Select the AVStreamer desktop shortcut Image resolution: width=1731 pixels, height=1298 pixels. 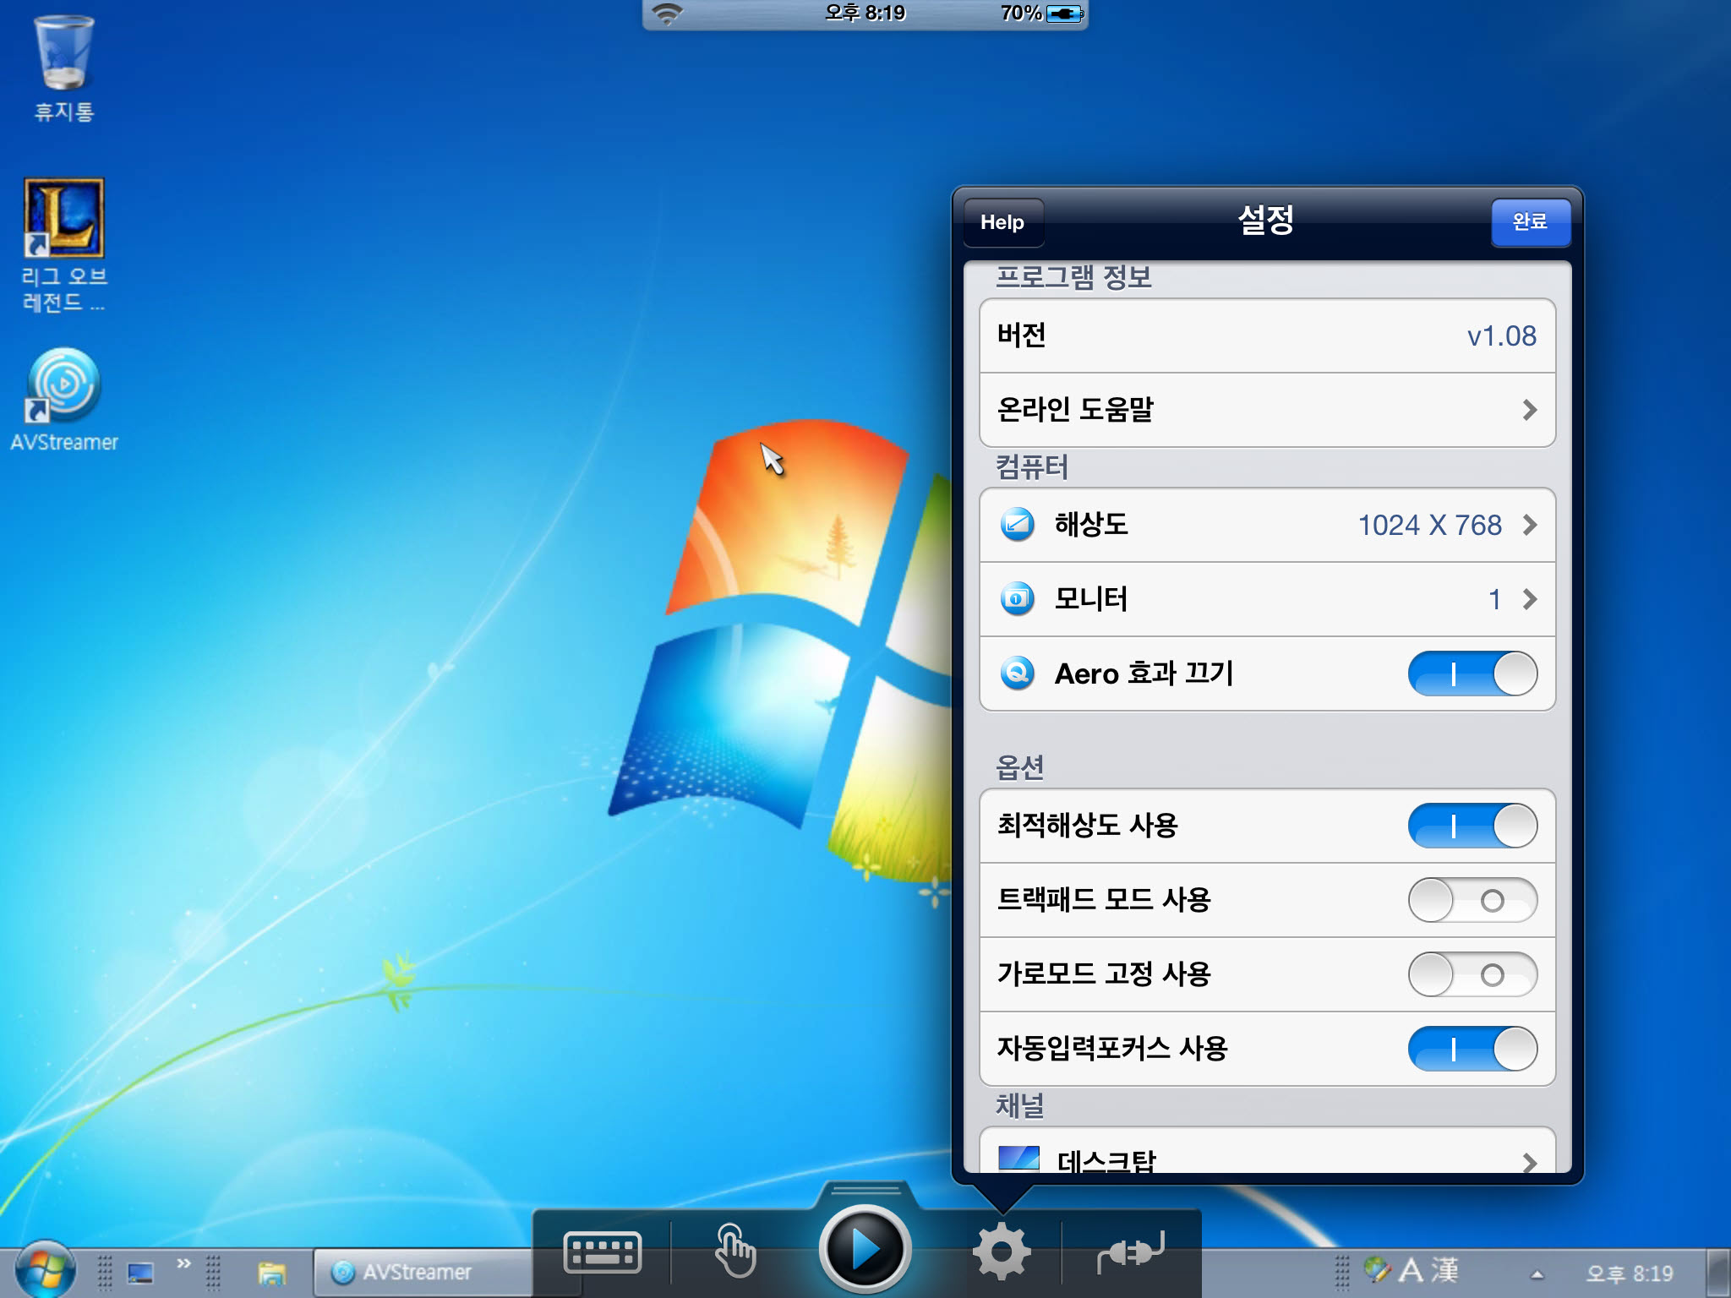coord(63,400)
